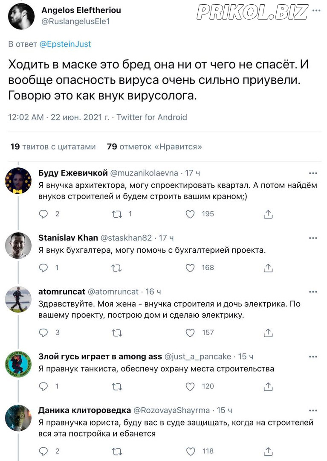Like the Злой гусь играет reply

tap(190, 386)
